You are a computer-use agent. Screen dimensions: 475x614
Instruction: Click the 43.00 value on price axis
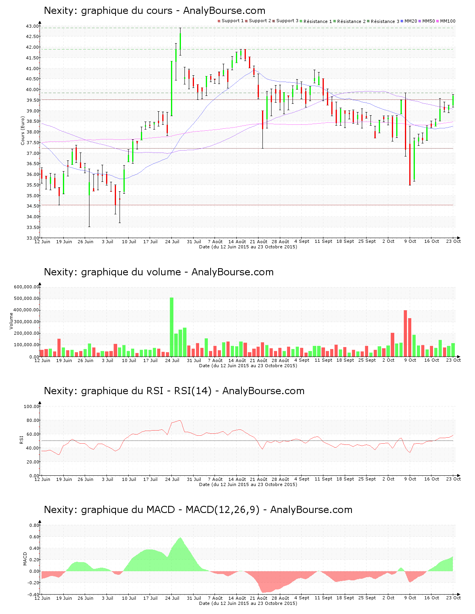coord(32,26)
